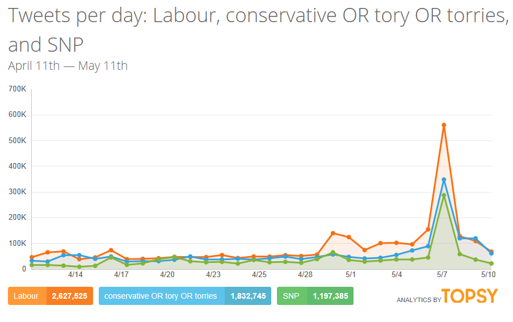Screen dimensions: 513x322
Task: Click the 5/1 date axis label
Action: point(351,274)
